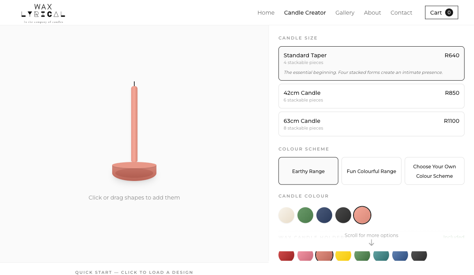Open the Gallery menu item
The width and height of the screenshot is (474, 275).
(x=345, y=13)
